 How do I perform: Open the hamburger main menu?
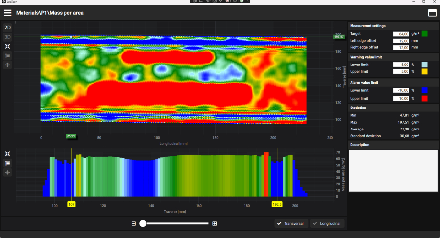8,13
